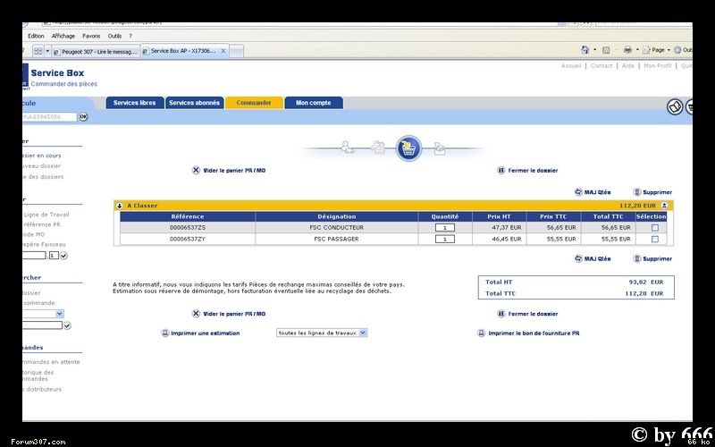Go to the document step icon
This screenshot has width=715, height=447.
(377, 148)
